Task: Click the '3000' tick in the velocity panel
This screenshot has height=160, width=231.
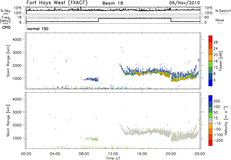Action: (x=17, y=112)
